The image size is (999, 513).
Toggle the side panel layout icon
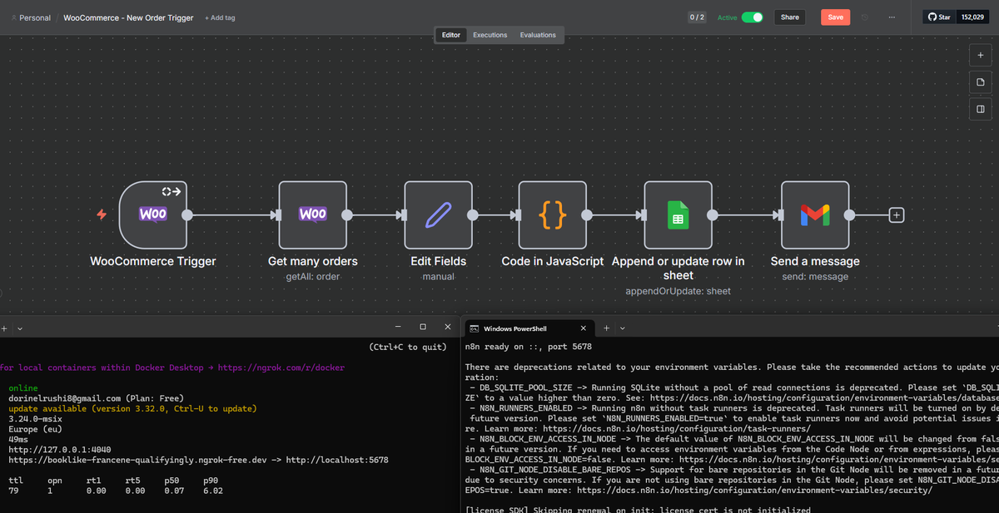point(981,109)
